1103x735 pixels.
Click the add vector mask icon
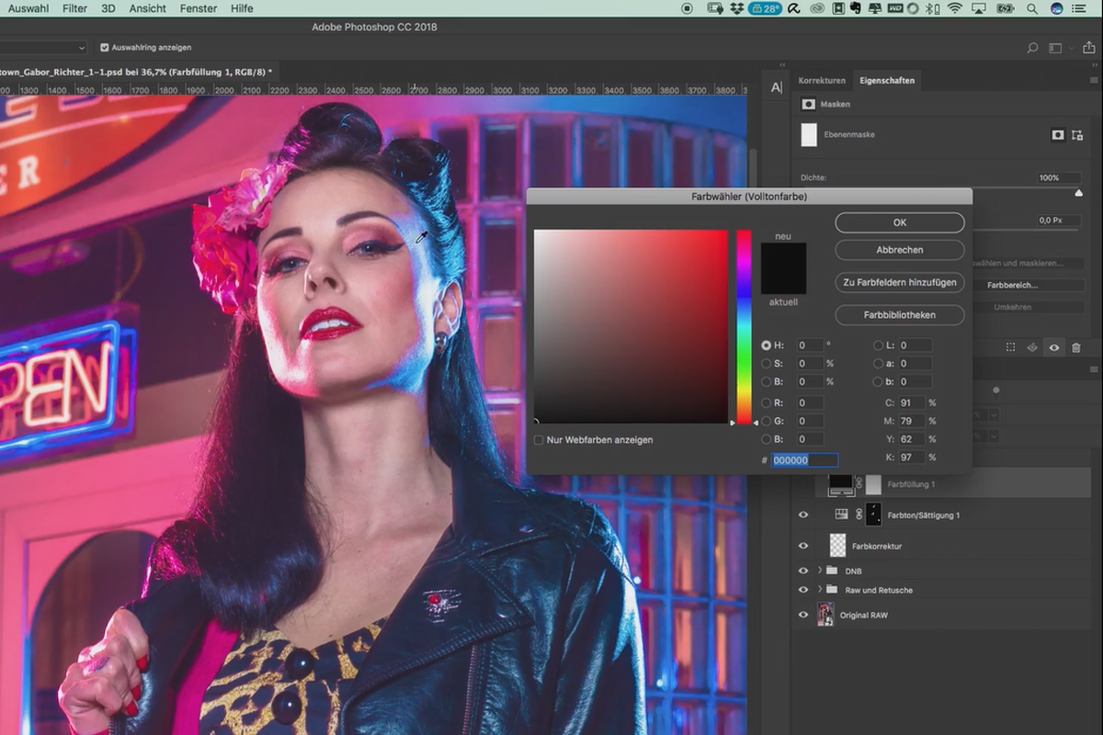[x=1076, y=135]
